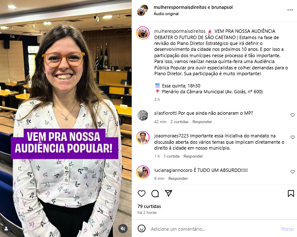Show tagged people icon on the video
Screen dimensions: 297x237
(x=6, y=229)
